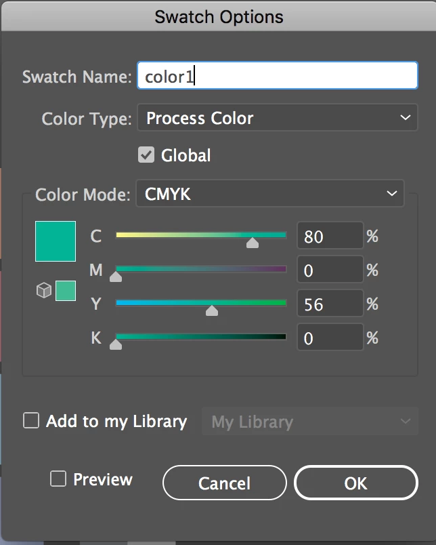Click the Black (K) slider handle
This screenshot has height=545, width=436.
(x=116, y=344)
